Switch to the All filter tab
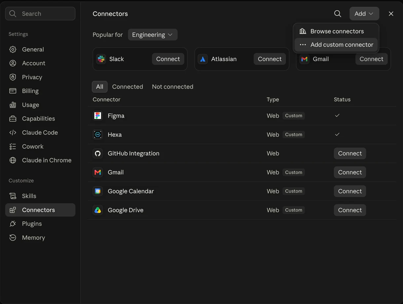This screenshot has height=304, width=403. click(x=99, y=87)
